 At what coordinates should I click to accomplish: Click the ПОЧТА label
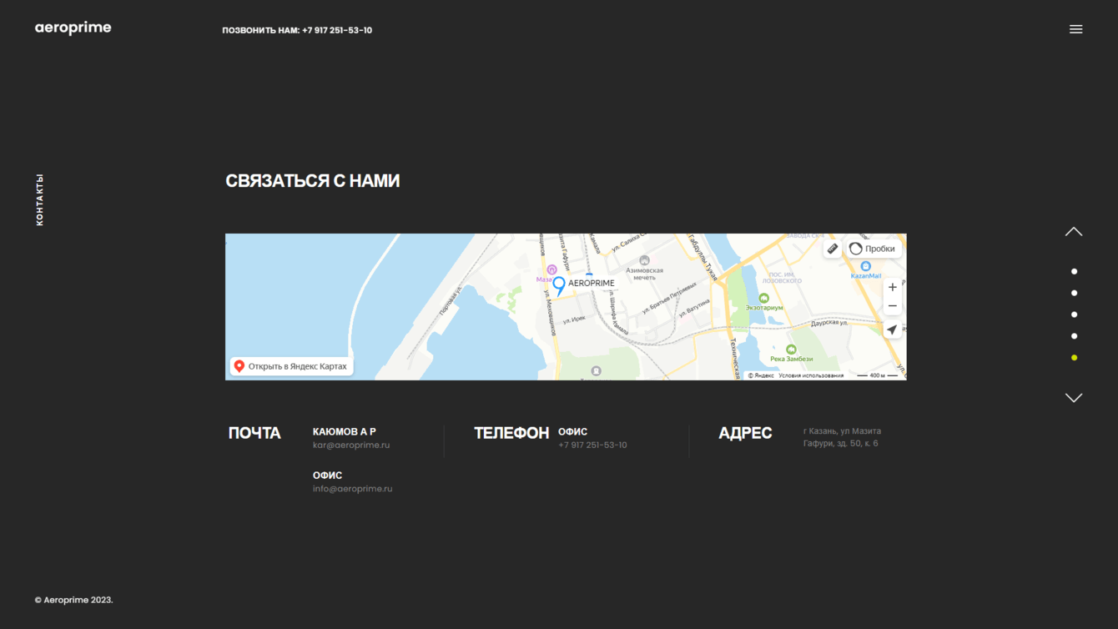(254, 433)
